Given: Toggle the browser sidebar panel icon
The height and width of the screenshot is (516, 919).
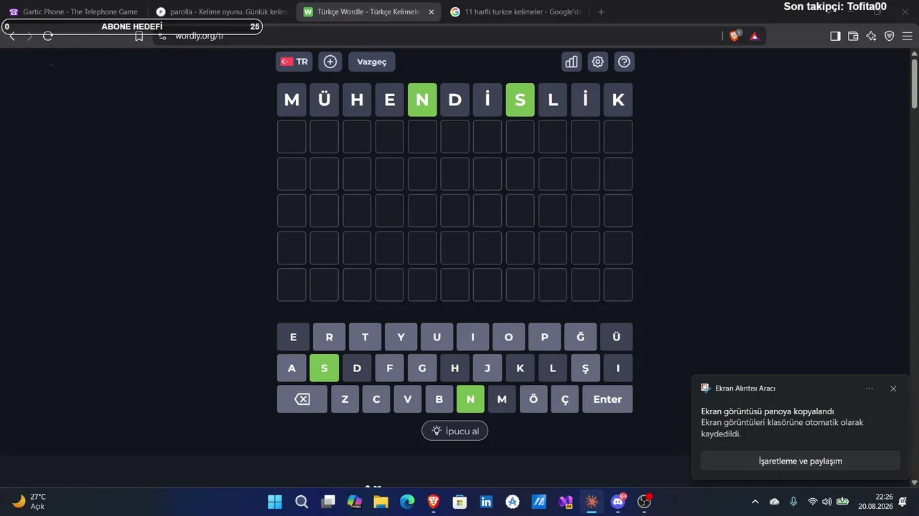Looking at the screenshot, I should 835,36.
